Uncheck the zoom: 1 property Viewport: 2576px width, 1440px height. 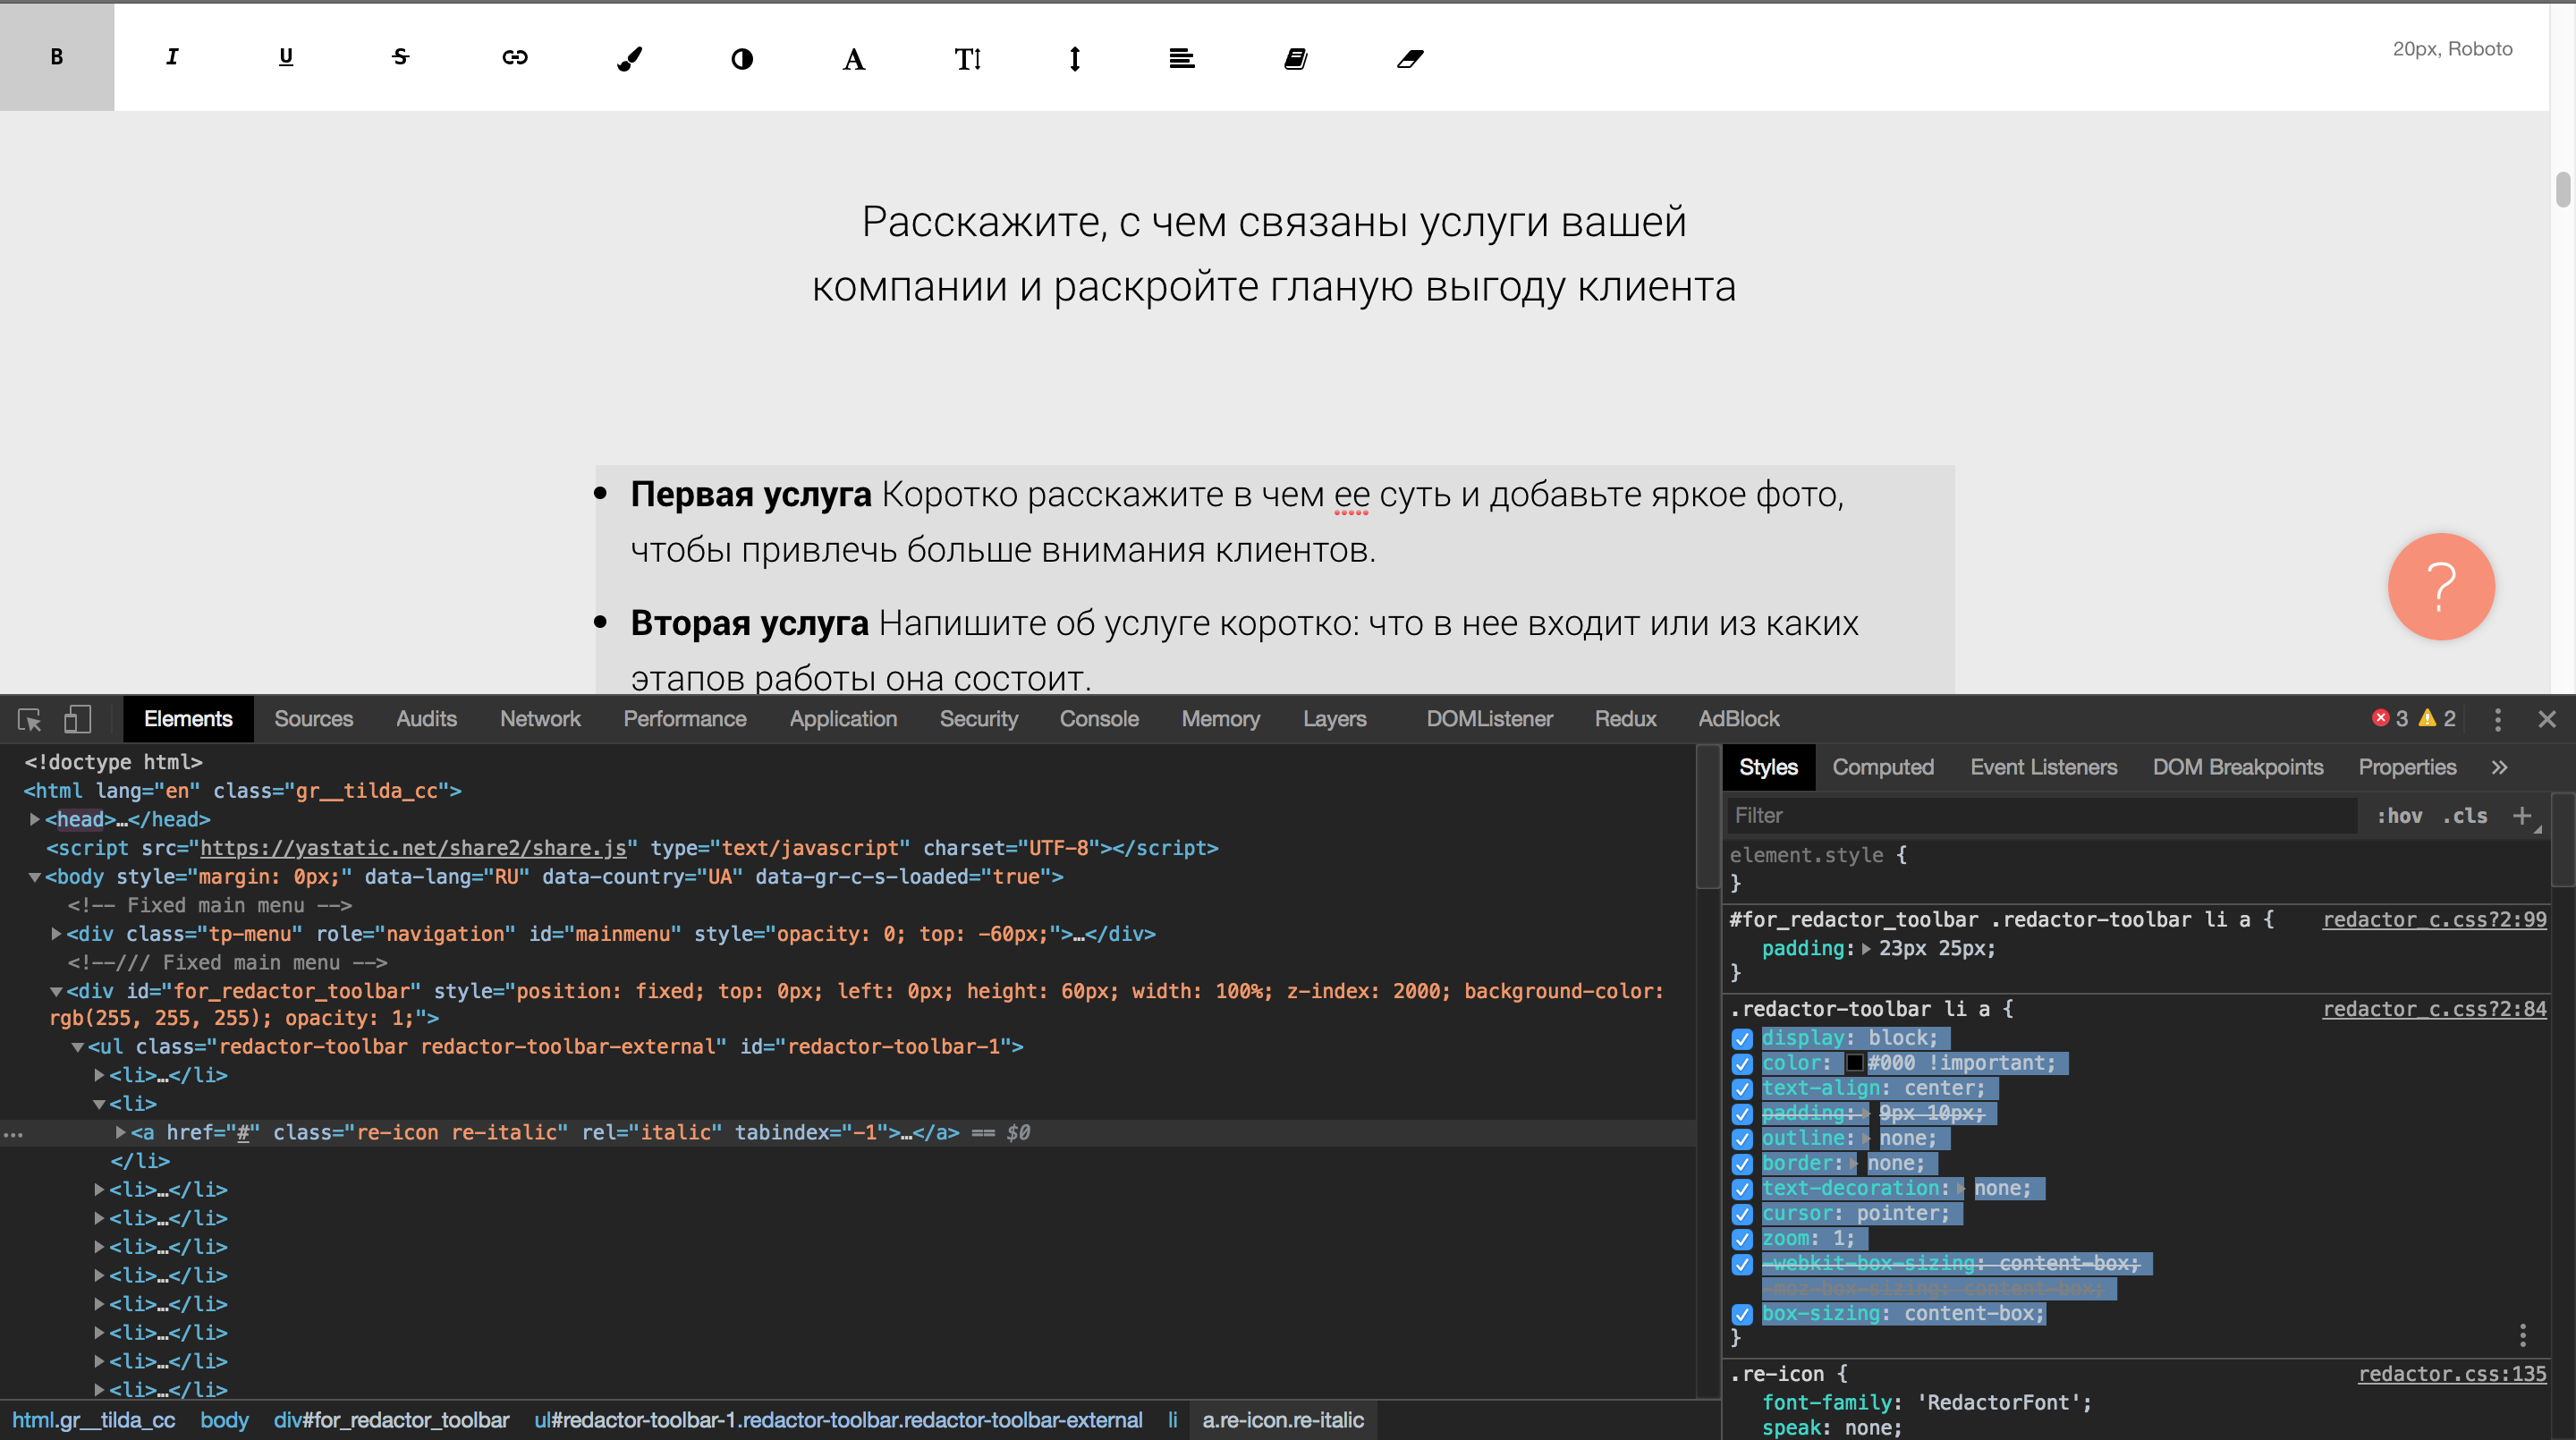pos(1742,1238)
